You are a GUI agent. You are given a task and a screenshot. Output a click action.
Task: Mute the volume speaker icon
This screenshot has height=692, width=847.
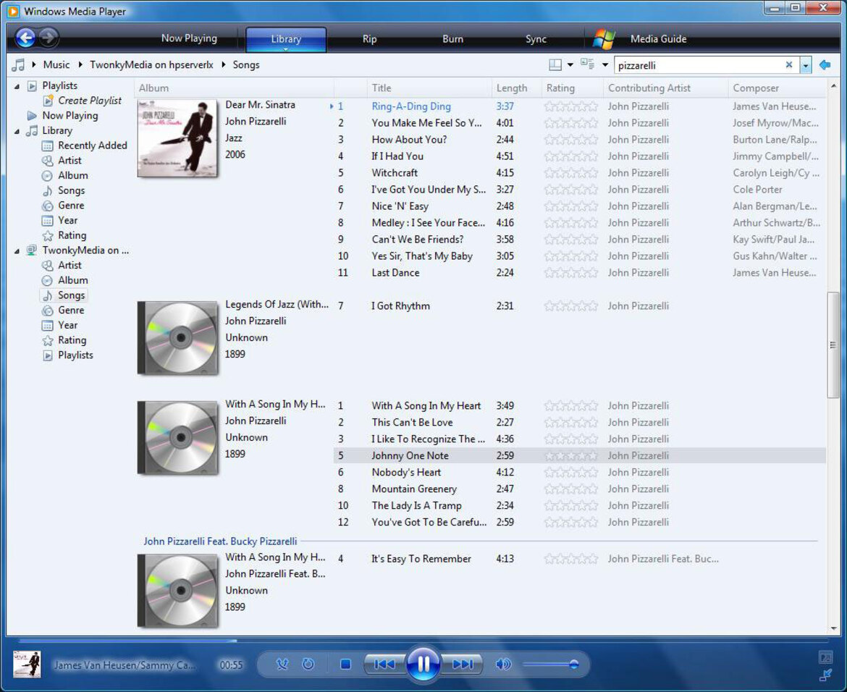[x=503, y=664]
